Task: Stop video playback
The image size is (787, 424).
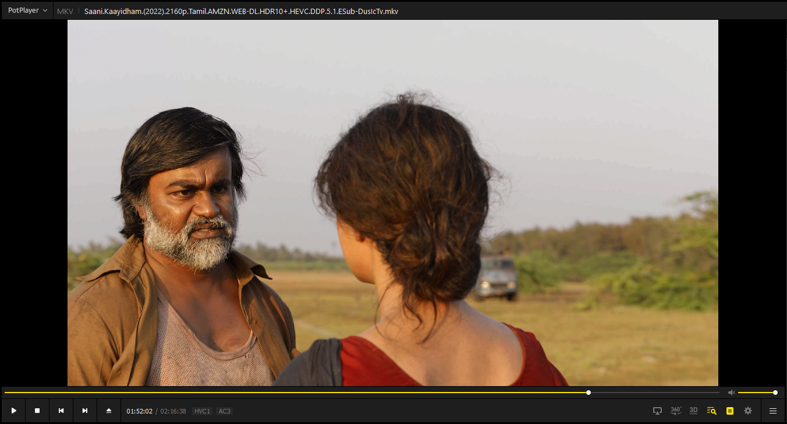Action: pyautogui.click(x=37, y=411)
